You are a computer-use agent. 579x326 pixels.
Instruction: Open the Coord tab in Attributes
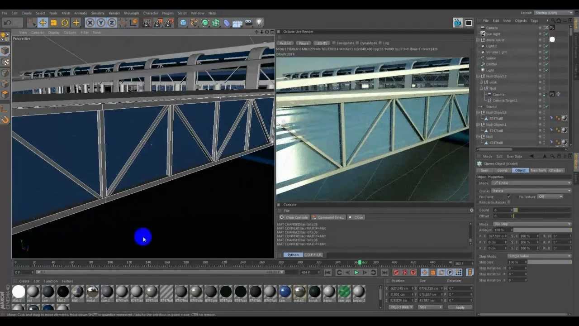[502, 170]
